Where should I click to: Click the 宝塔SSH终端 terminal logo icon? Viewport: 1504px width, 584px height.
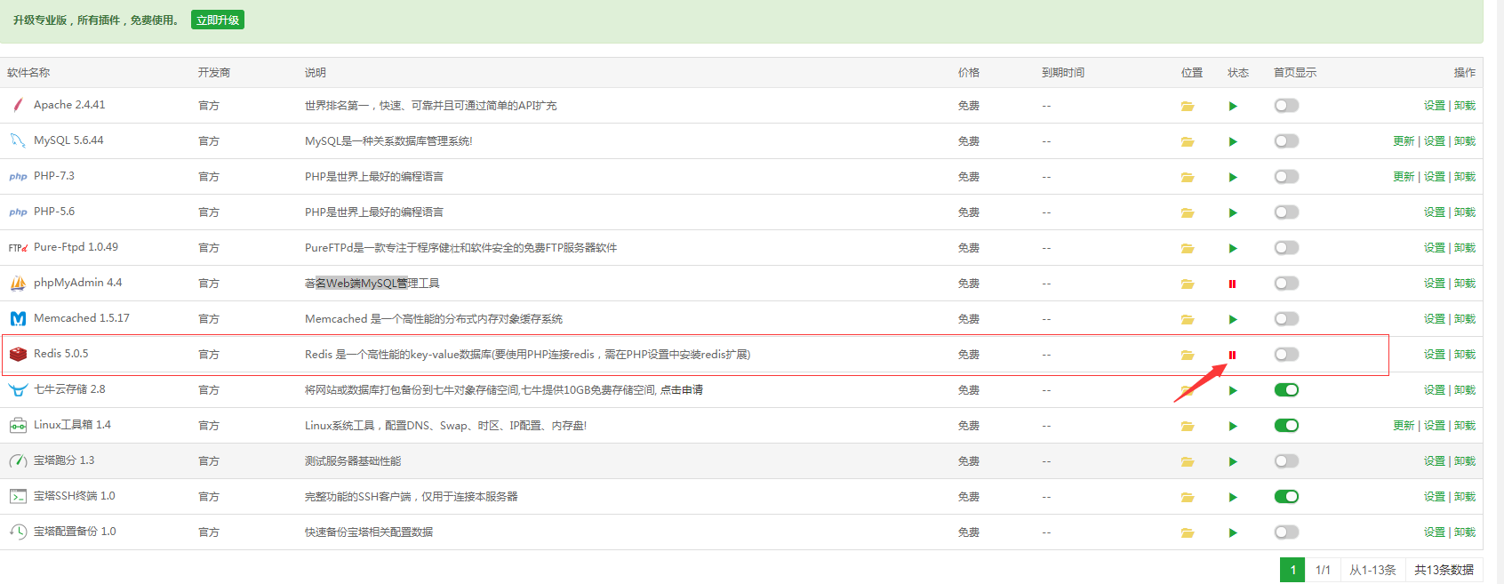coord(18,496)
